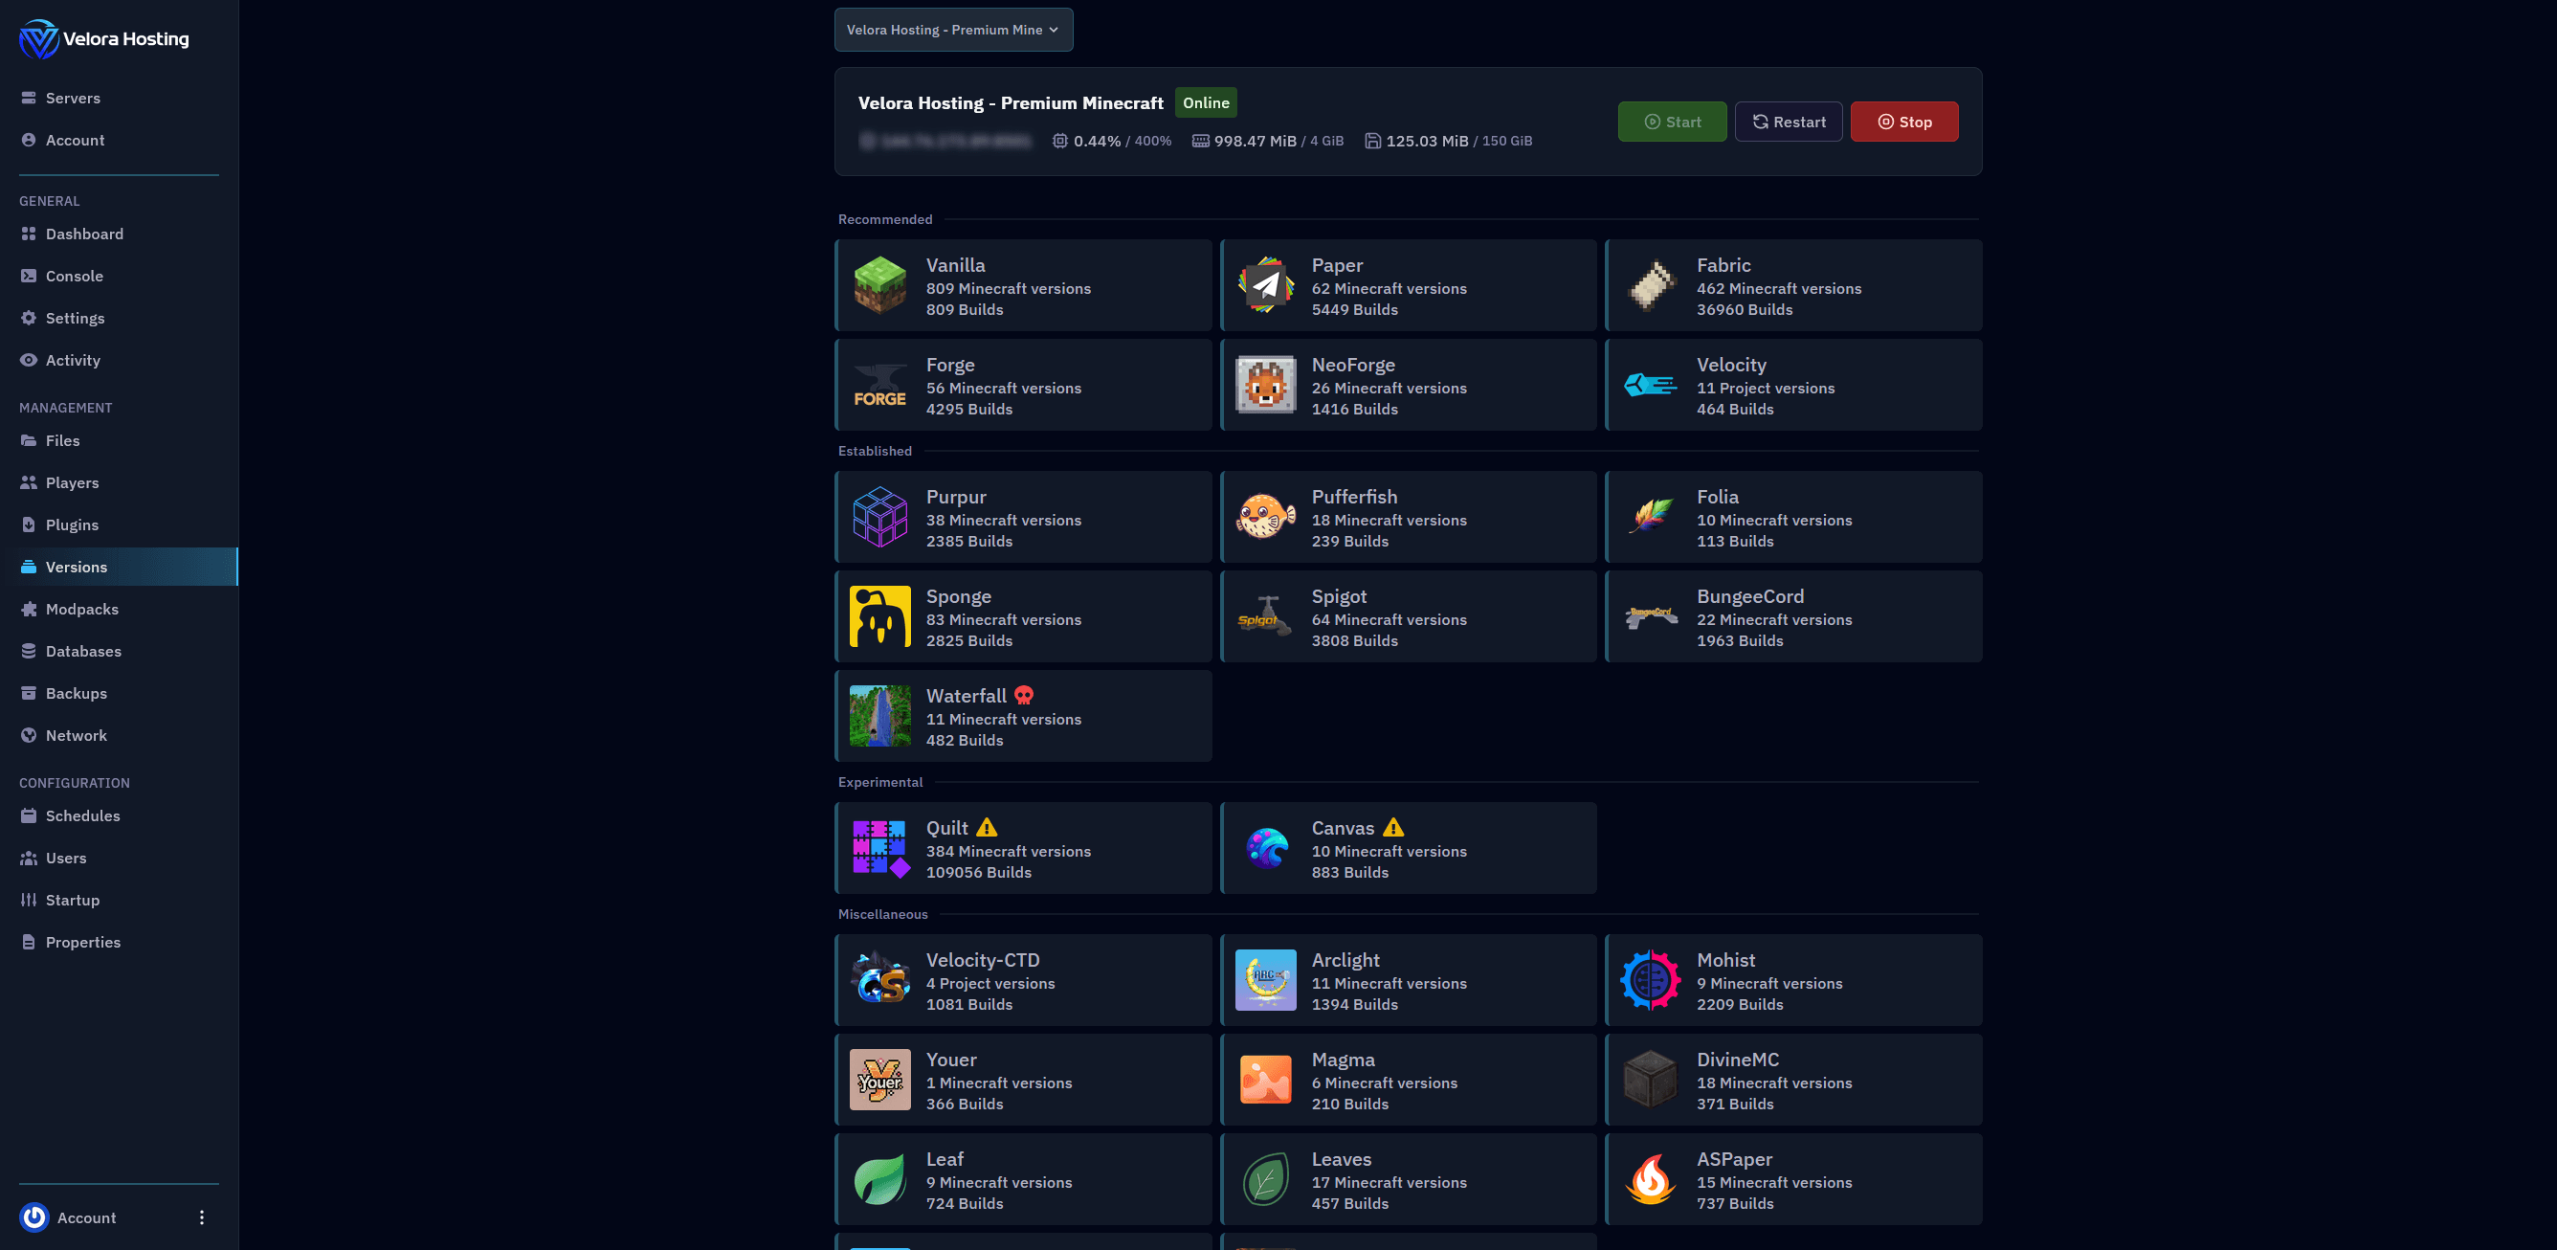The image size is (2557, 1250).
Task: Open the bottom Account profile entry
Action: coord(85,1217)
